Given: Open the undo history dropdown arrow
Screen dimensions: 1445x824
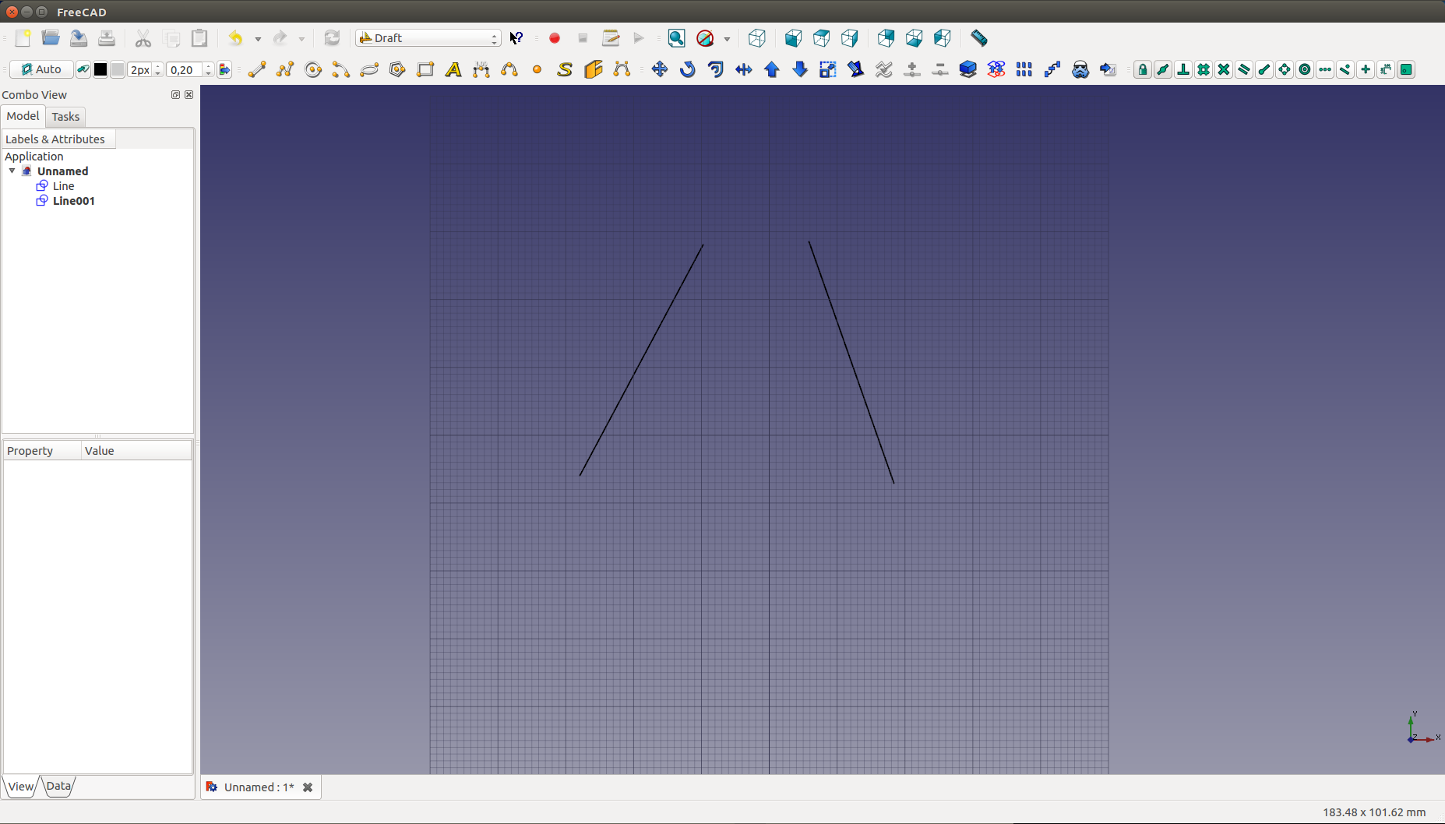Looking at the screenshot, I should (258, 39).
